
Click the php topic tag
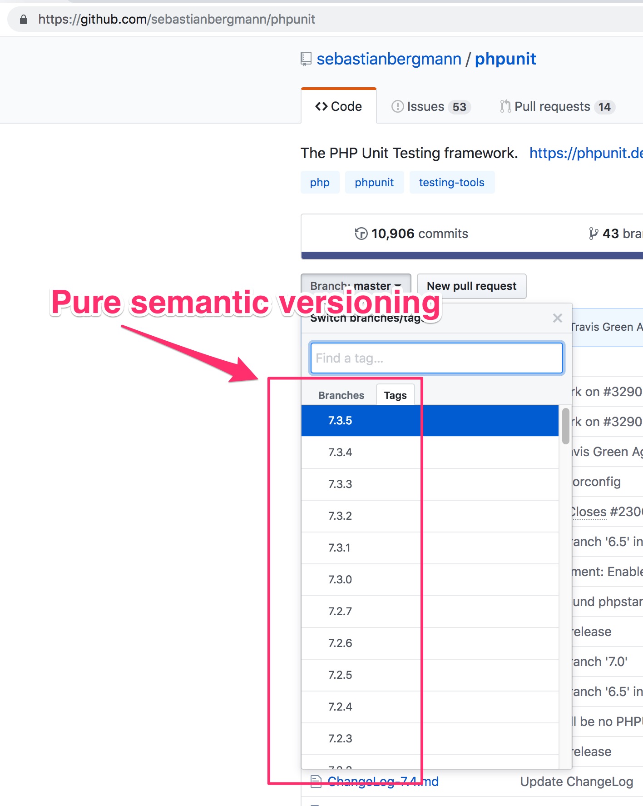[x=320, y=182]
